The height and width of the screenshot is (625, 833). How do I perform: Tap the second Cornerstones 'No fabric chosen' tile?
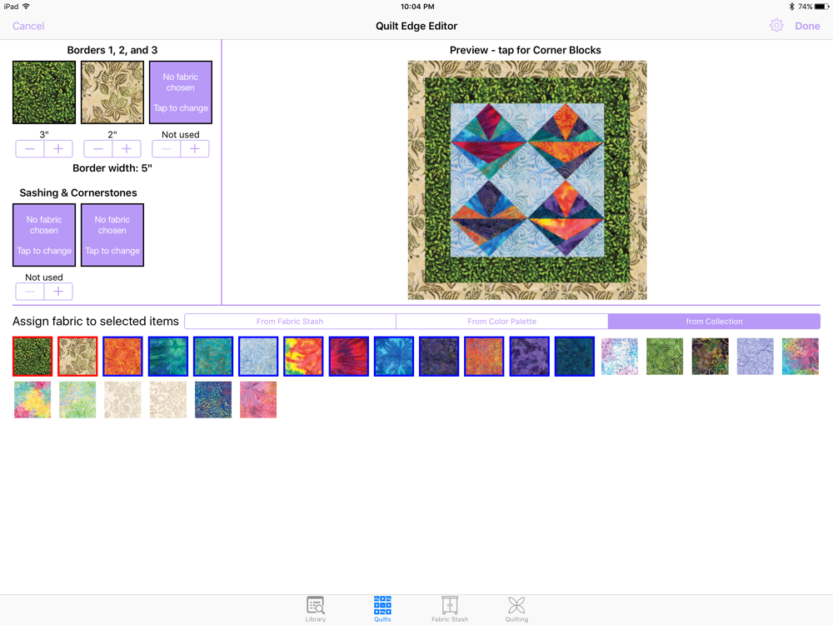(x=112, y=235)
